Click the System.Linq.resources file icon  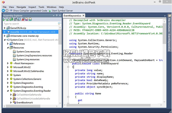click(x=14, y=60)
